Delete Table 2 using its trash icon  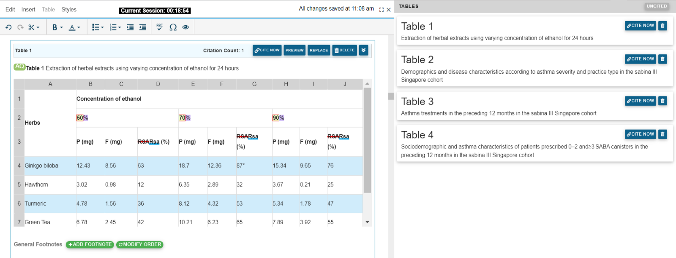pyautogui.click(x=663, y=59)
